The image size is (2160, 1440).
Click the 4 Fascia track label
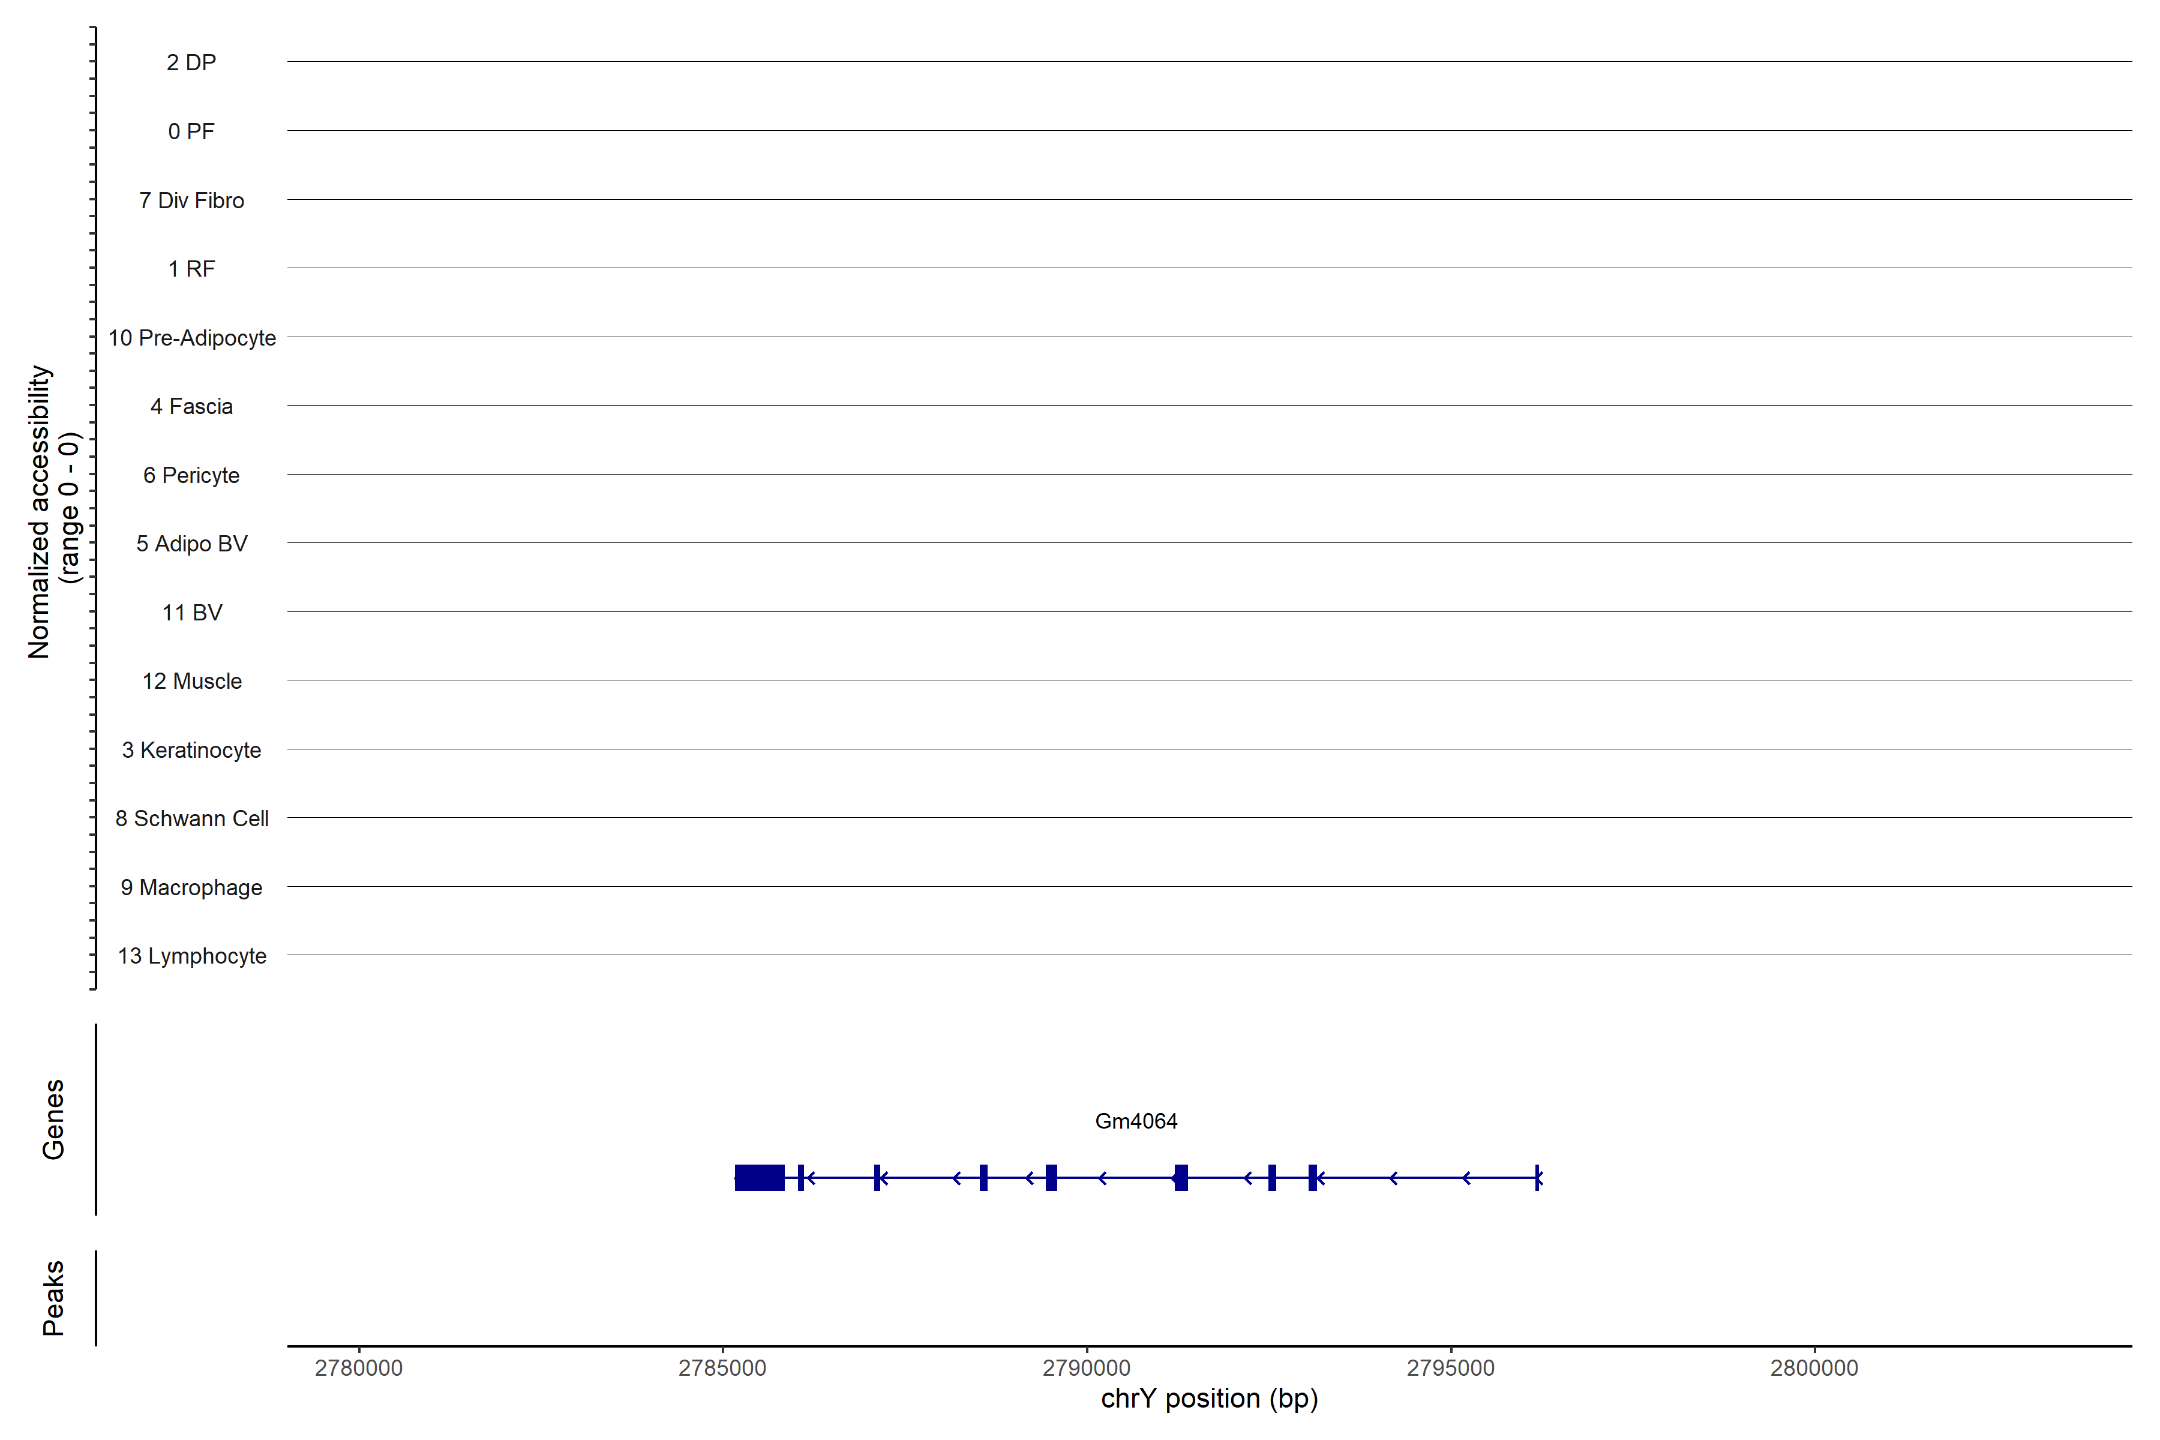point(191,406)
